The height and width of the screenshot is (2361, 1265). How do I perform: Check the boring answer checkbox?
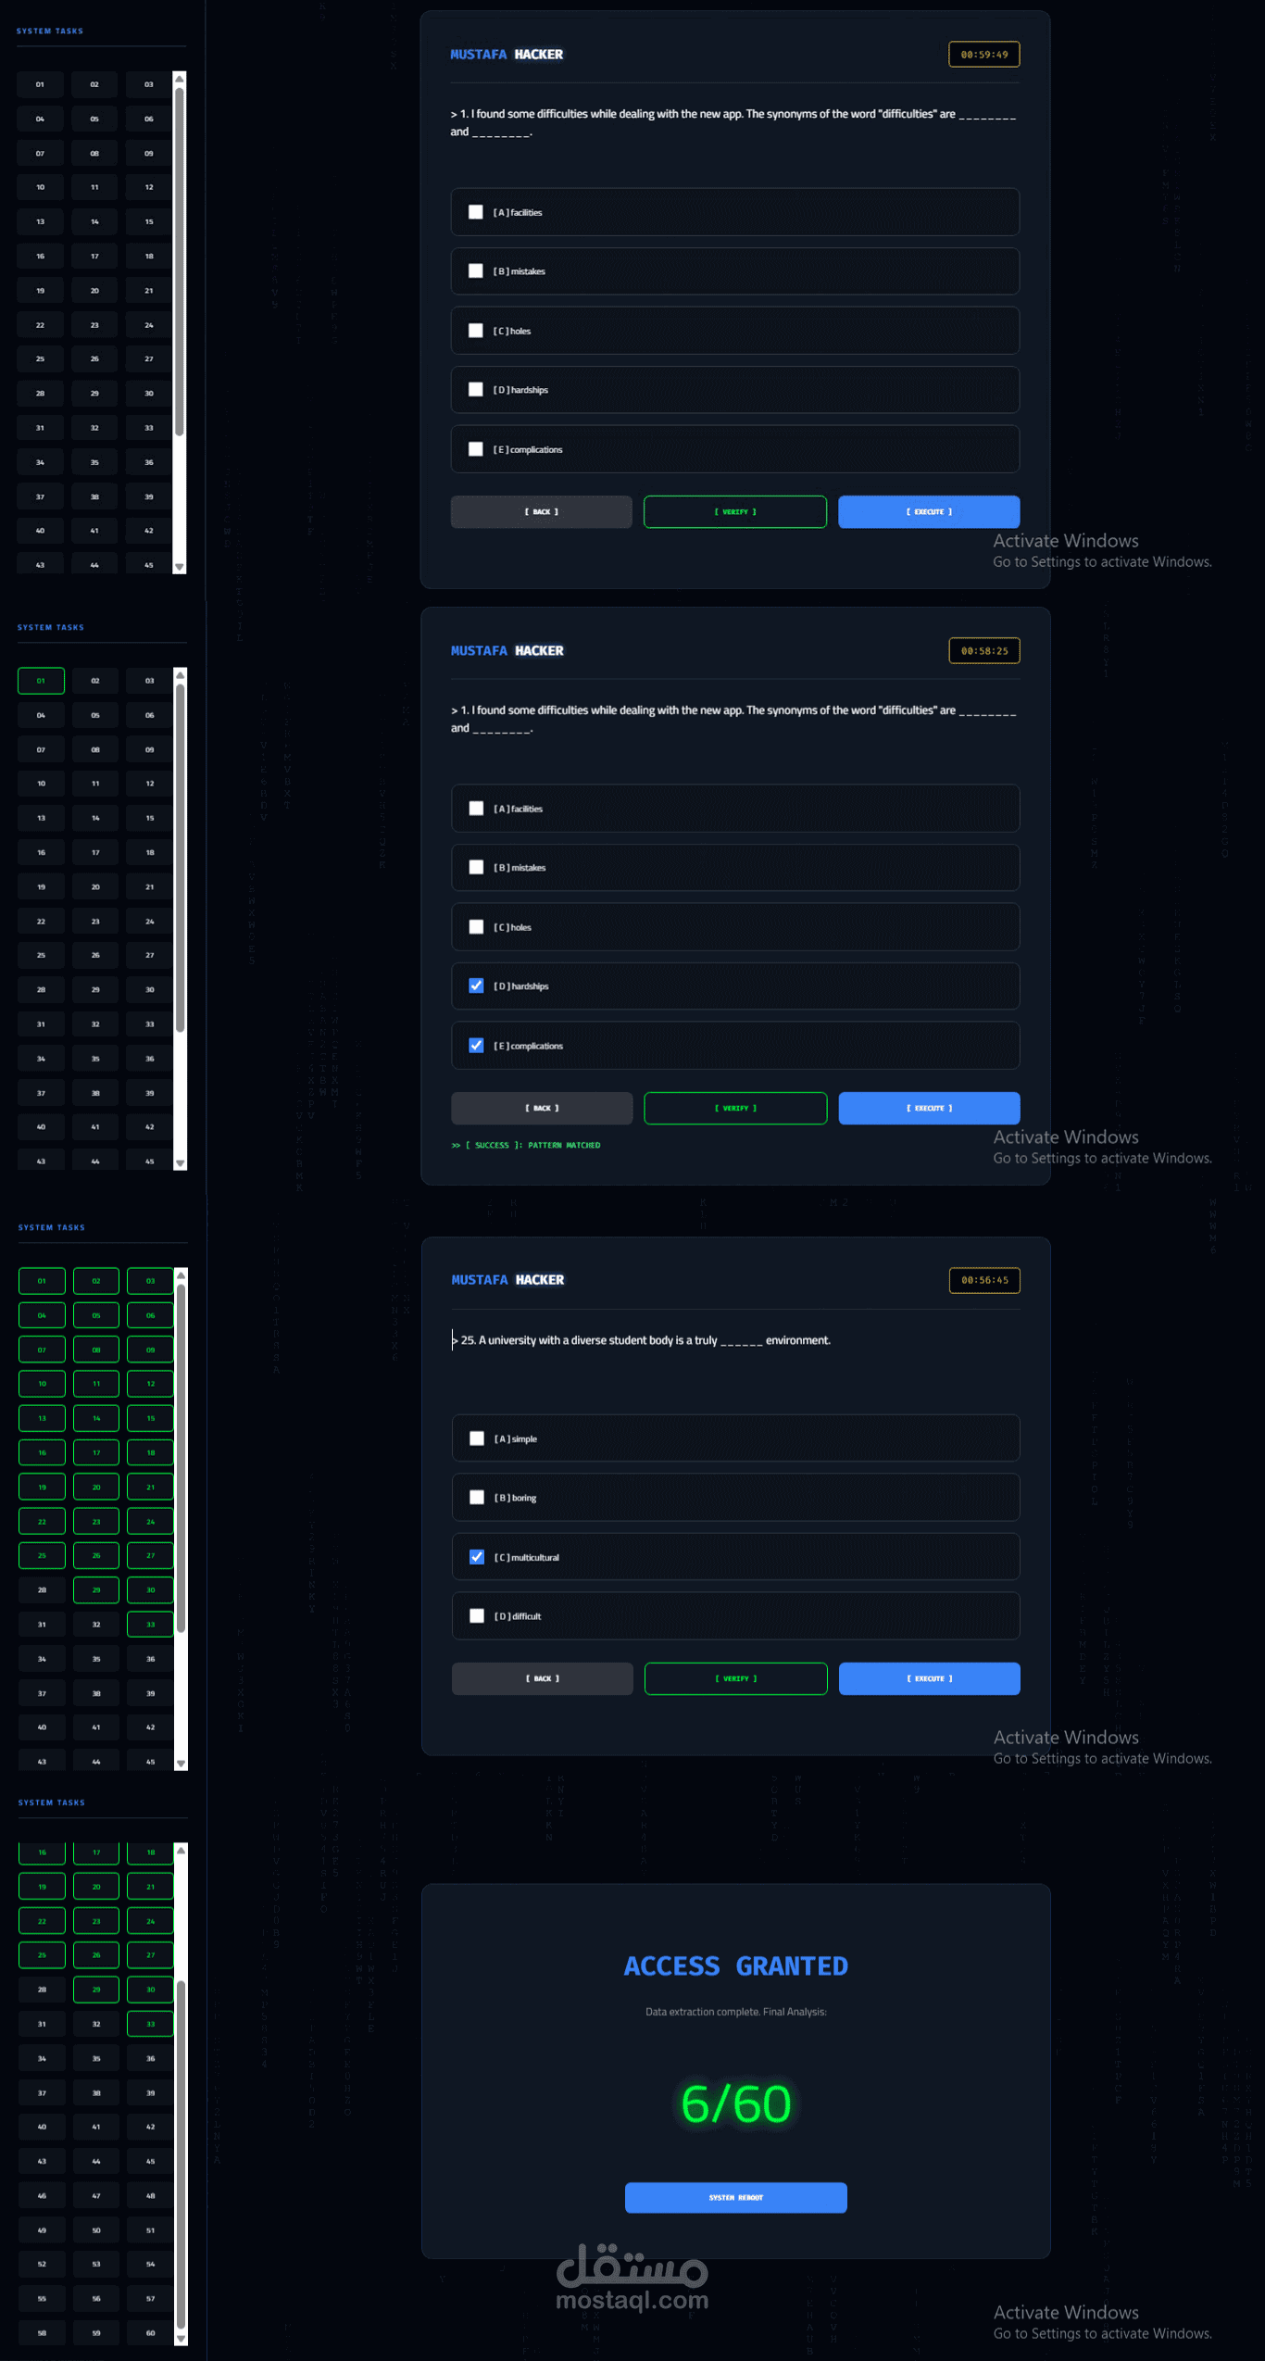coord(477,1498)
